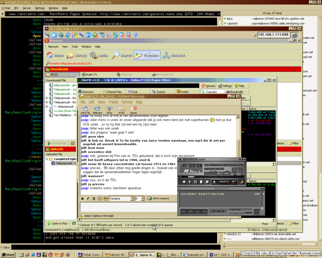This screenshot has width=322, height=258.
Task: Switch to the Audio (7) downloads tab
Action: pyautogui.click(x=89, y=75)
